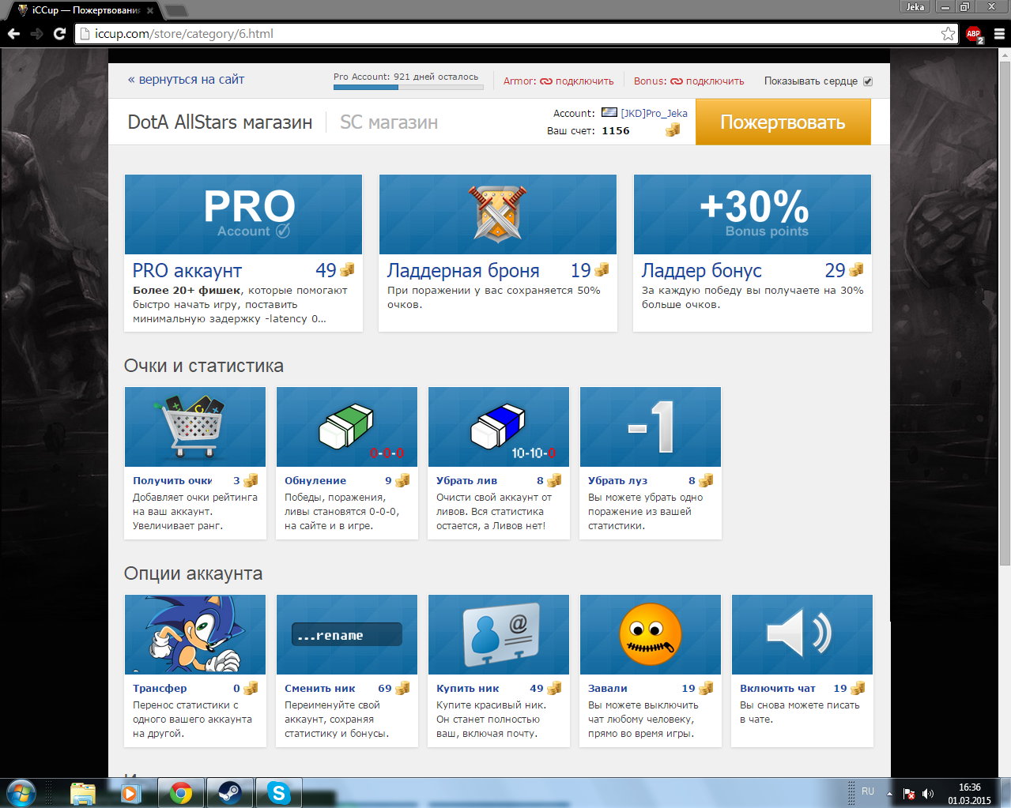This screenshot has height=808, width=1011.
Task: Click the contact card buy nick icon
Action: click(x=499, y=634)
